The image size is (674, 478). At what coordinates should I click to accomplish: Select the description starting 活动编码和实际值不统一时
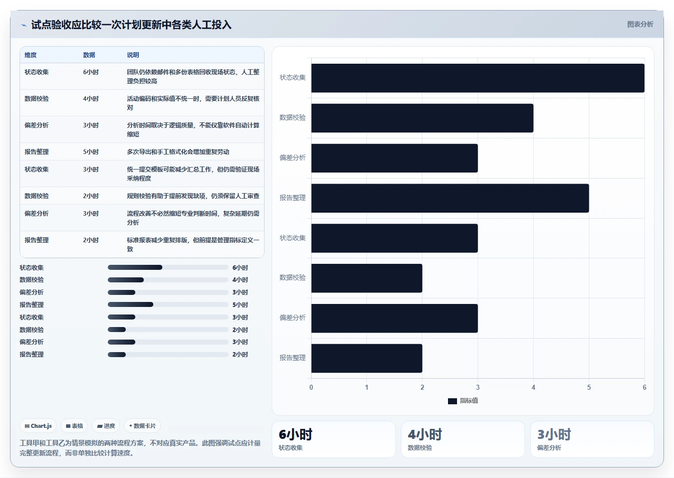pos(193,103)
